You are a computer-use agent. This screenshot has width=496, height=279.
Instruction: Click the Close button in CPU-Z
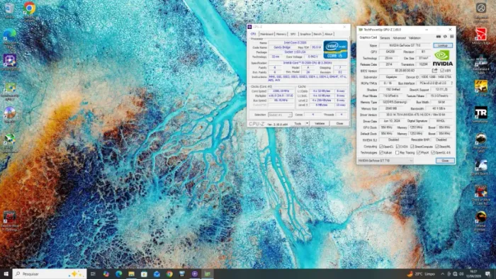click(339, 123)
